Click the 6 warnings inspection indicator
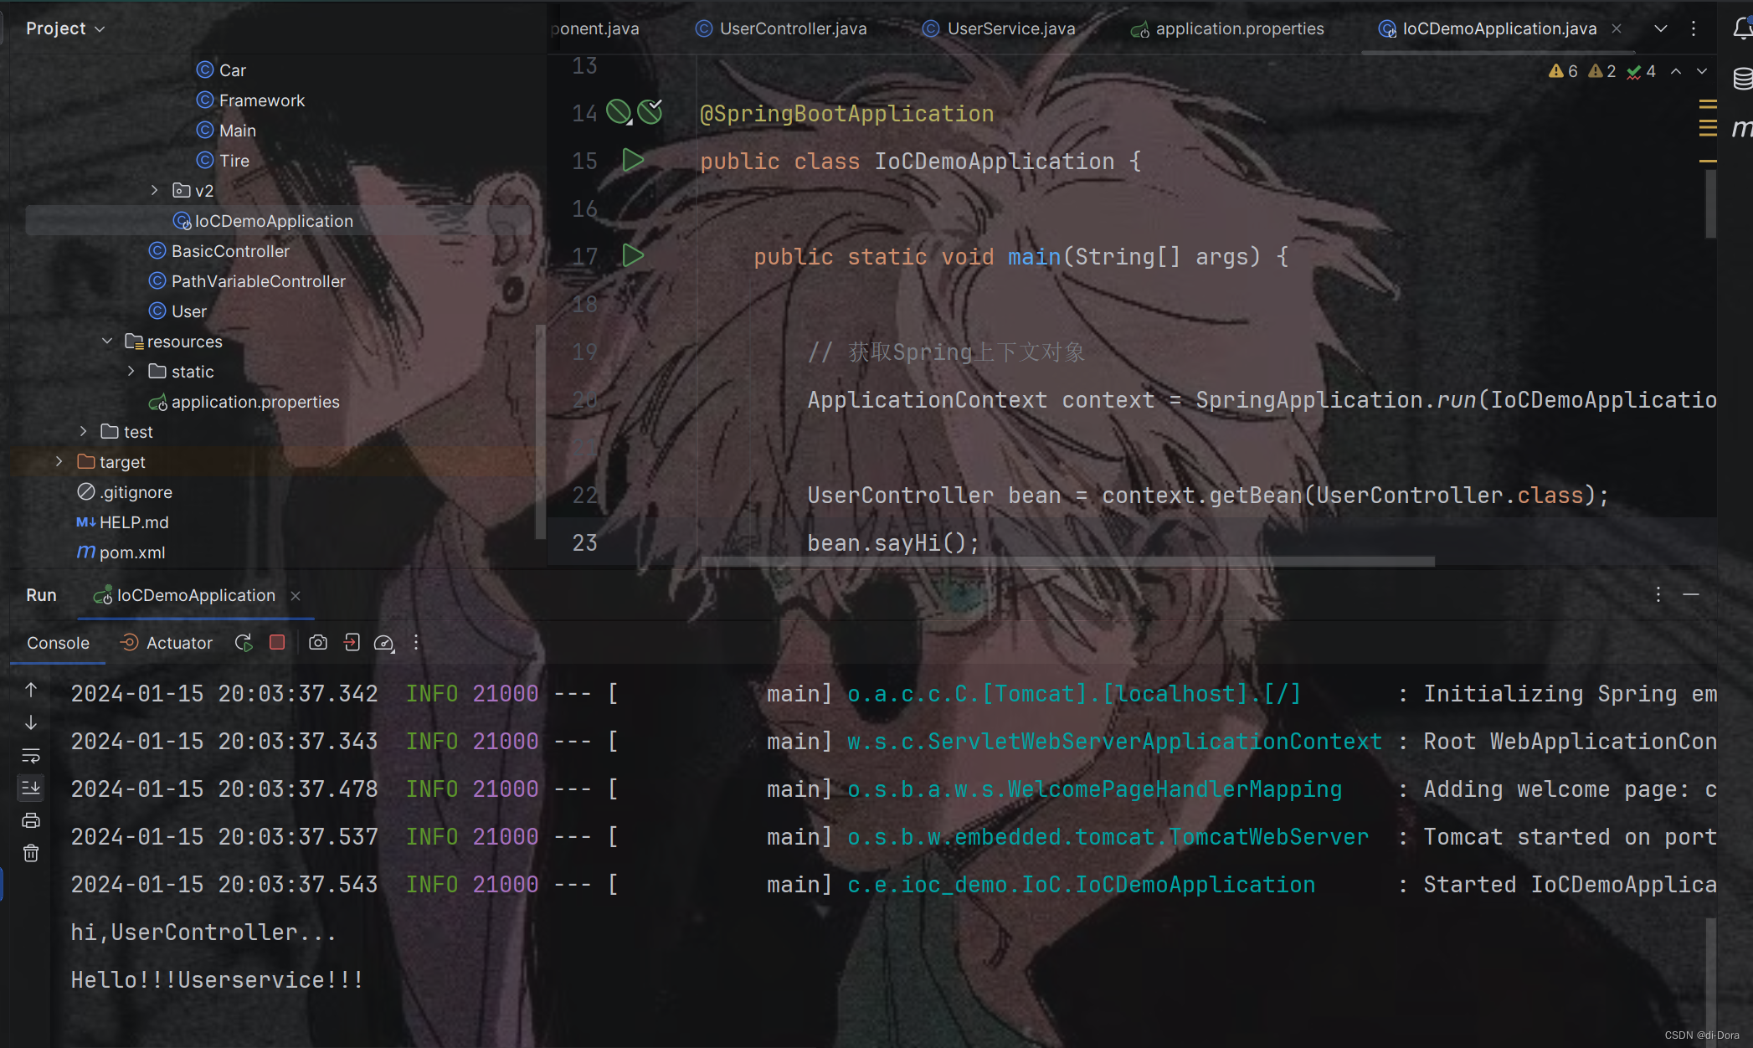Screen dimensions: 1753x1048 [x=1563, y=71]
